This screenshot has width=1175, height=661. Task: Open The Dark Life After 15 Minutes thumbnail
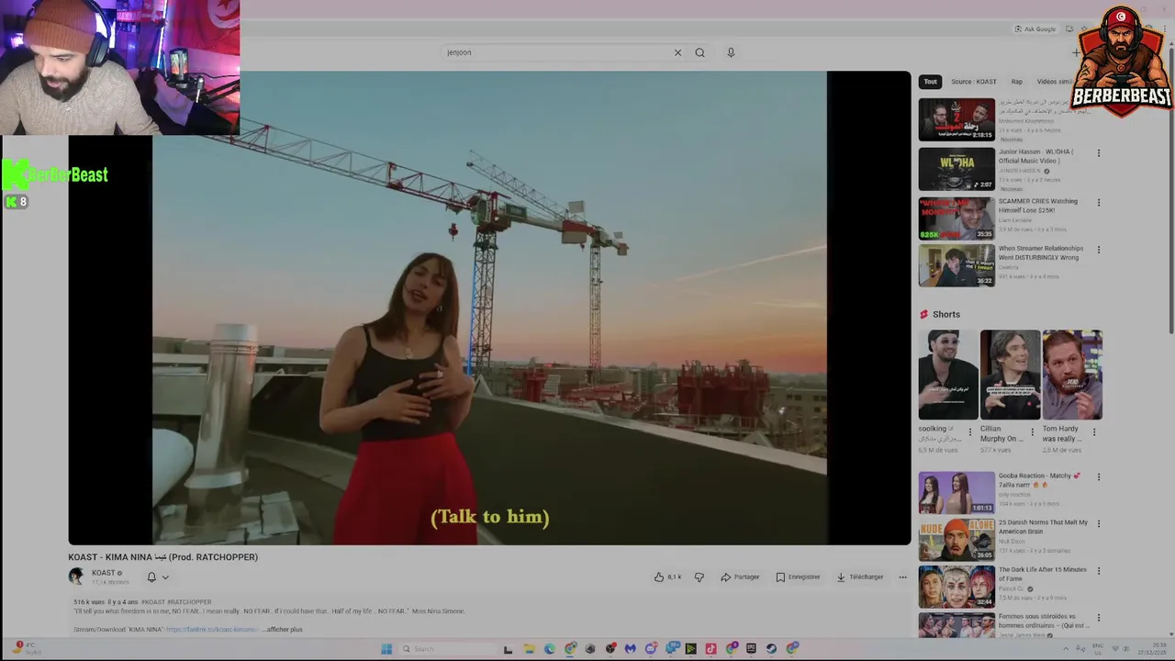(x=957, y=587)
